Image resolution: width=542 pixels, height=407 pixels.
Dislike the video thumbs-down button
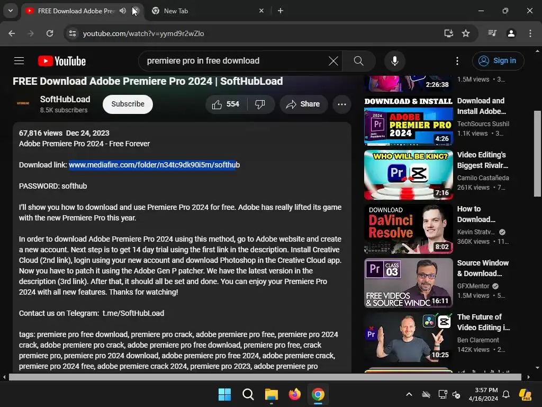click(x=260, y=104)
